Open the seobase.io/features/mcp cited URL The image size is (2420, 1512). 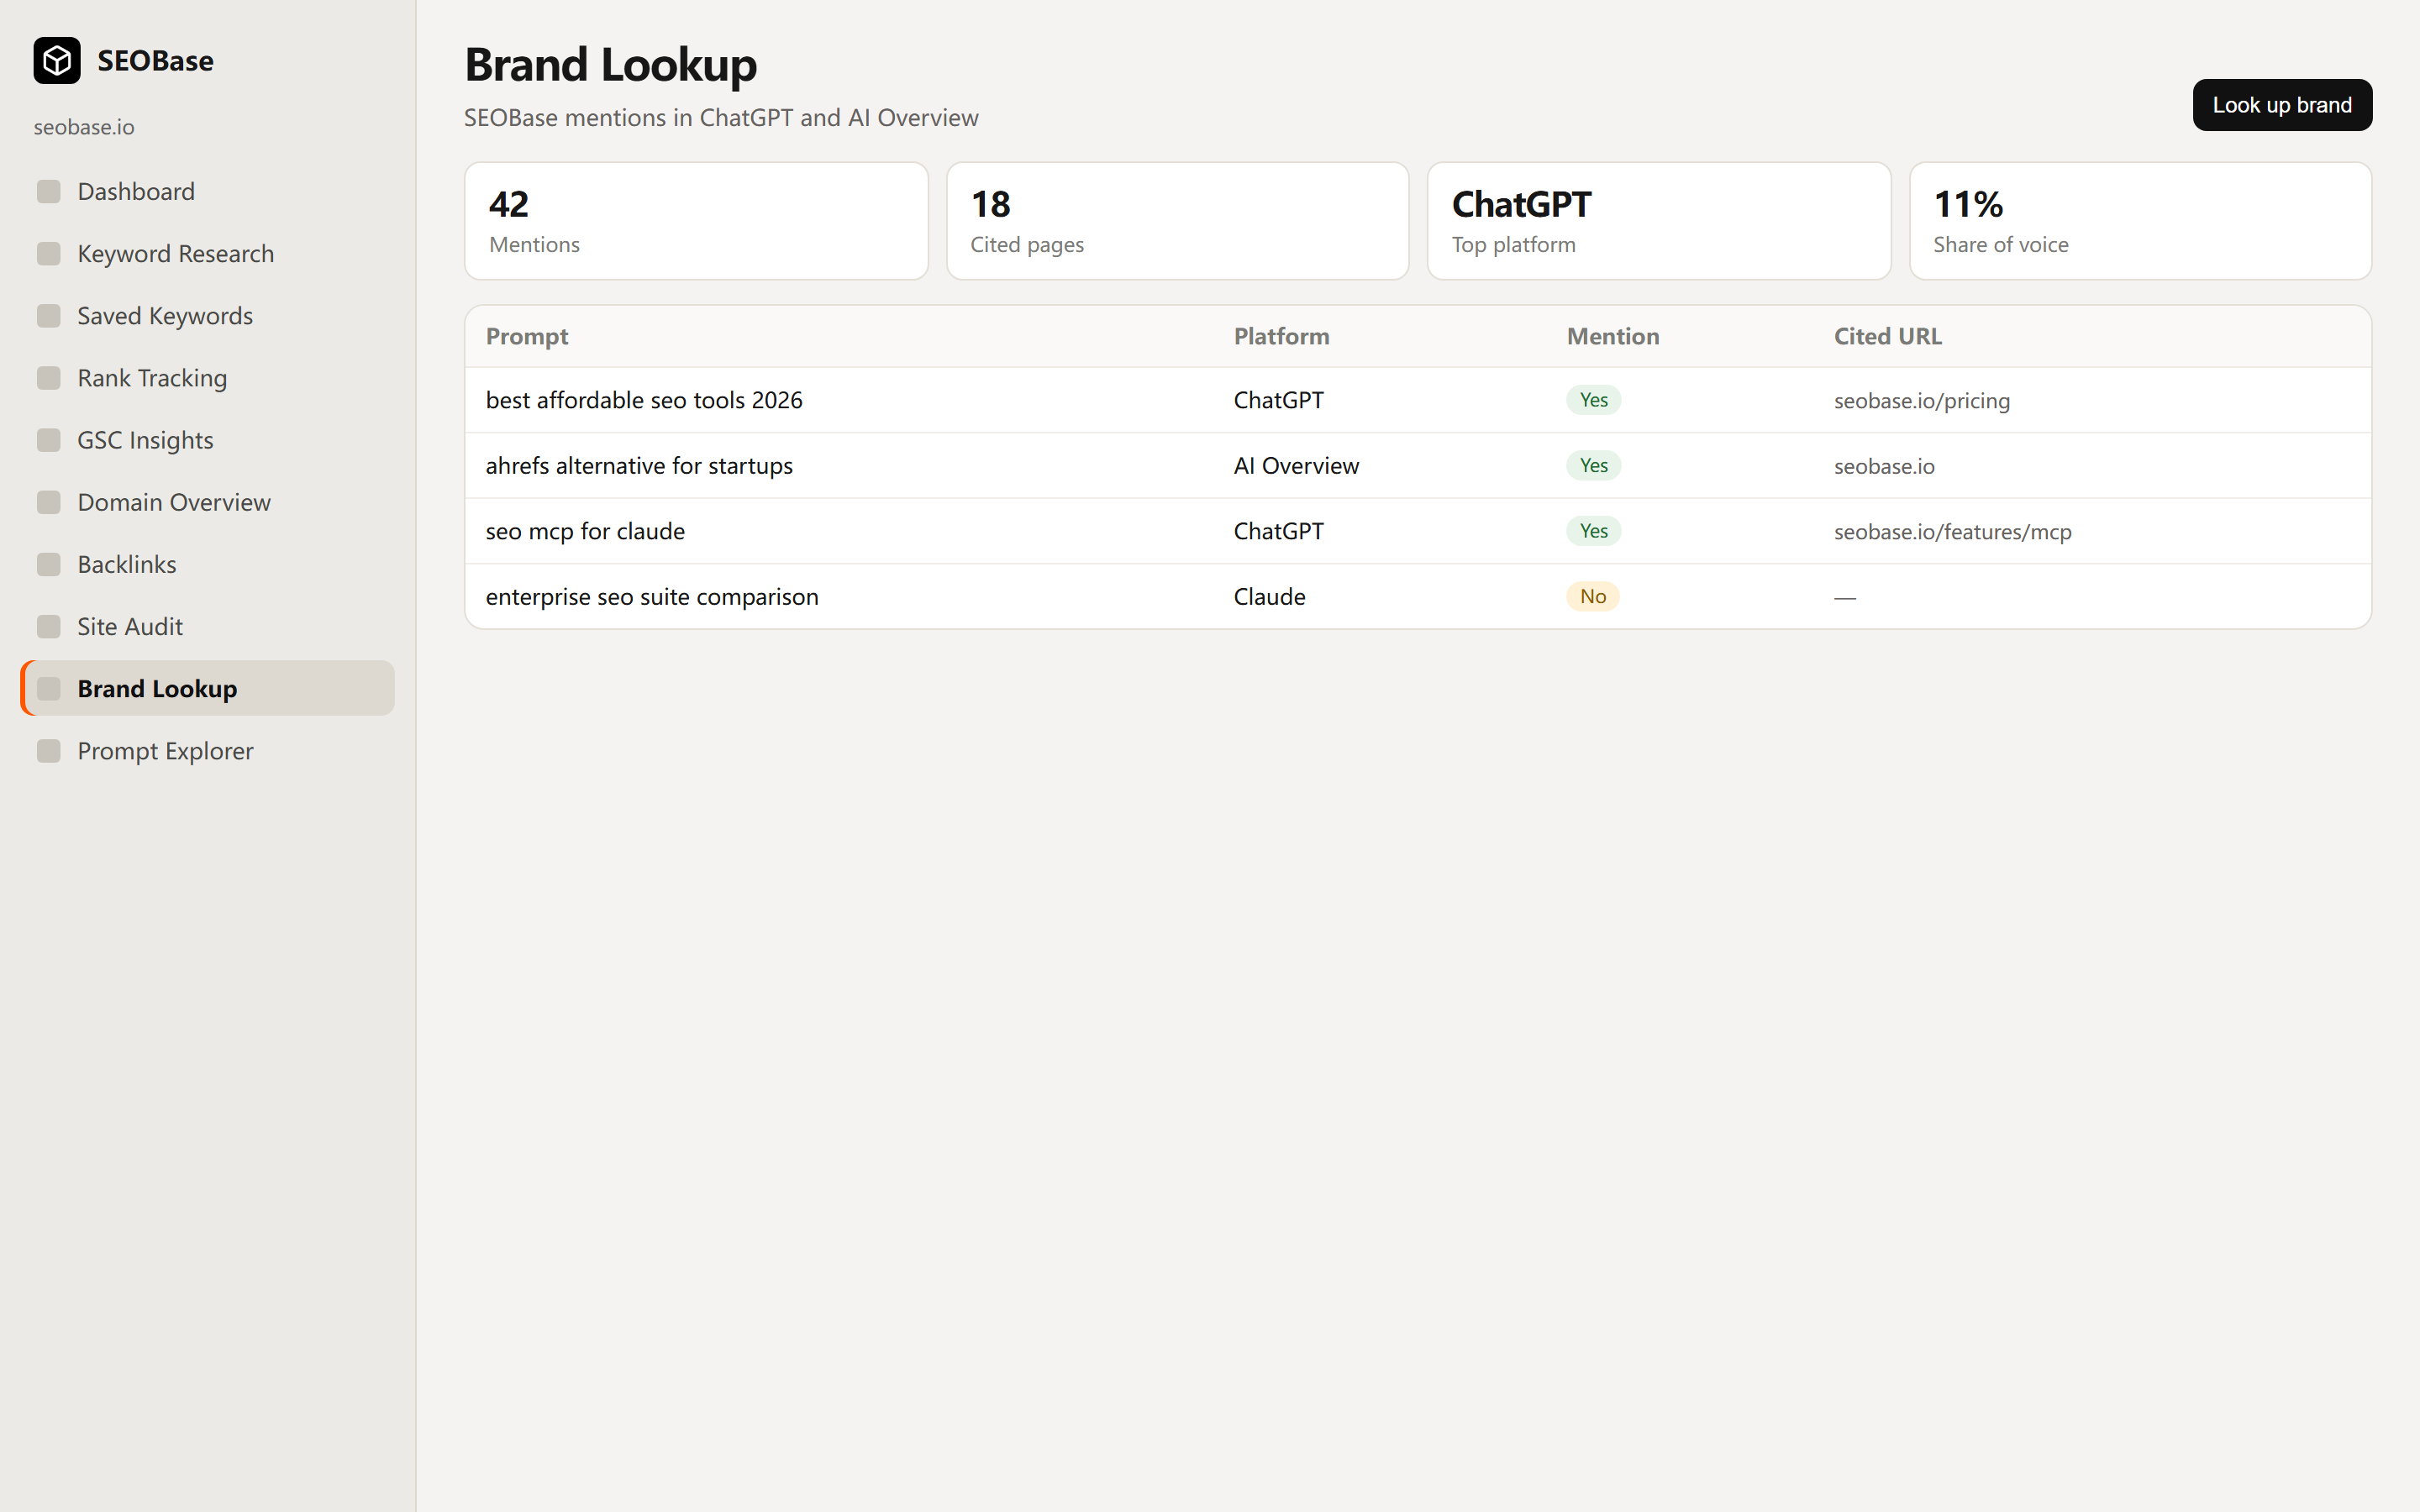[x=1952, y=531]
